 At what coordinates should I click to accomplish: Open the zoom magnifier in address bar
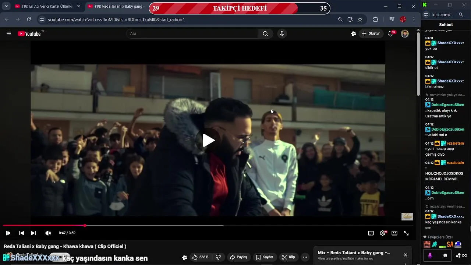340,20
